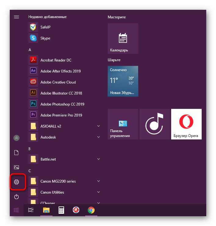Screen dimensions: 216x226
Task: Open Canon MG2200 series folder
Action: pyautogui.click(x=64, y=181)
